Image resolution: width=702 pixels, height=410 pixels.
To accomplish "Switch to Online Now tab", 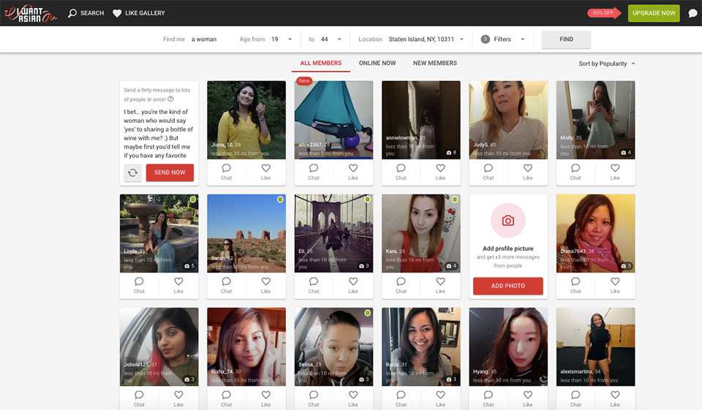I will coord(377,64).
